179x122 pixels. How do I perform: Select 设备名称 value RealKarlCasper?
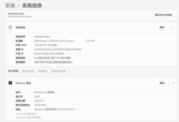[x=42, y=37]
